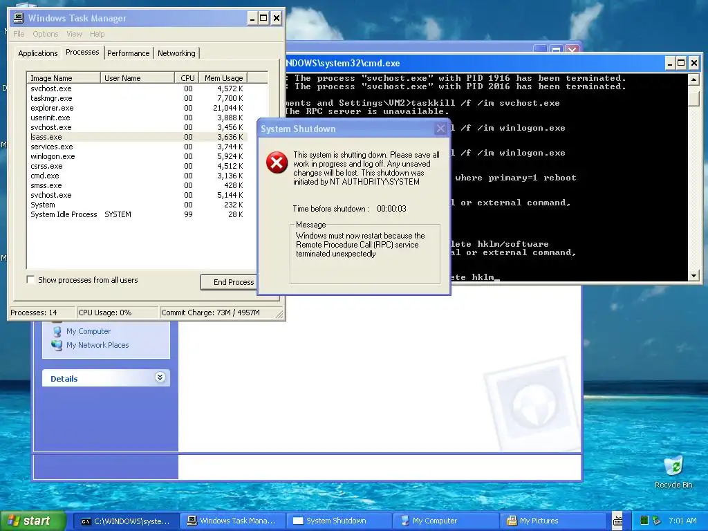Enable Show processes from all users checkbox

pos(30,279)
